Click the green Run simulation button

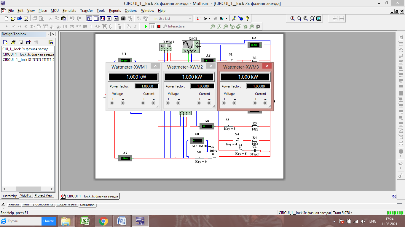coord(146,26)
